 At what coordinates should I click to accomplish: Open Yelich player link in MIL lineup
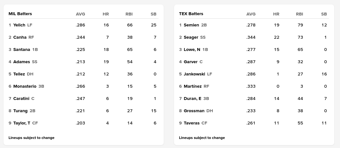(19, 25)
